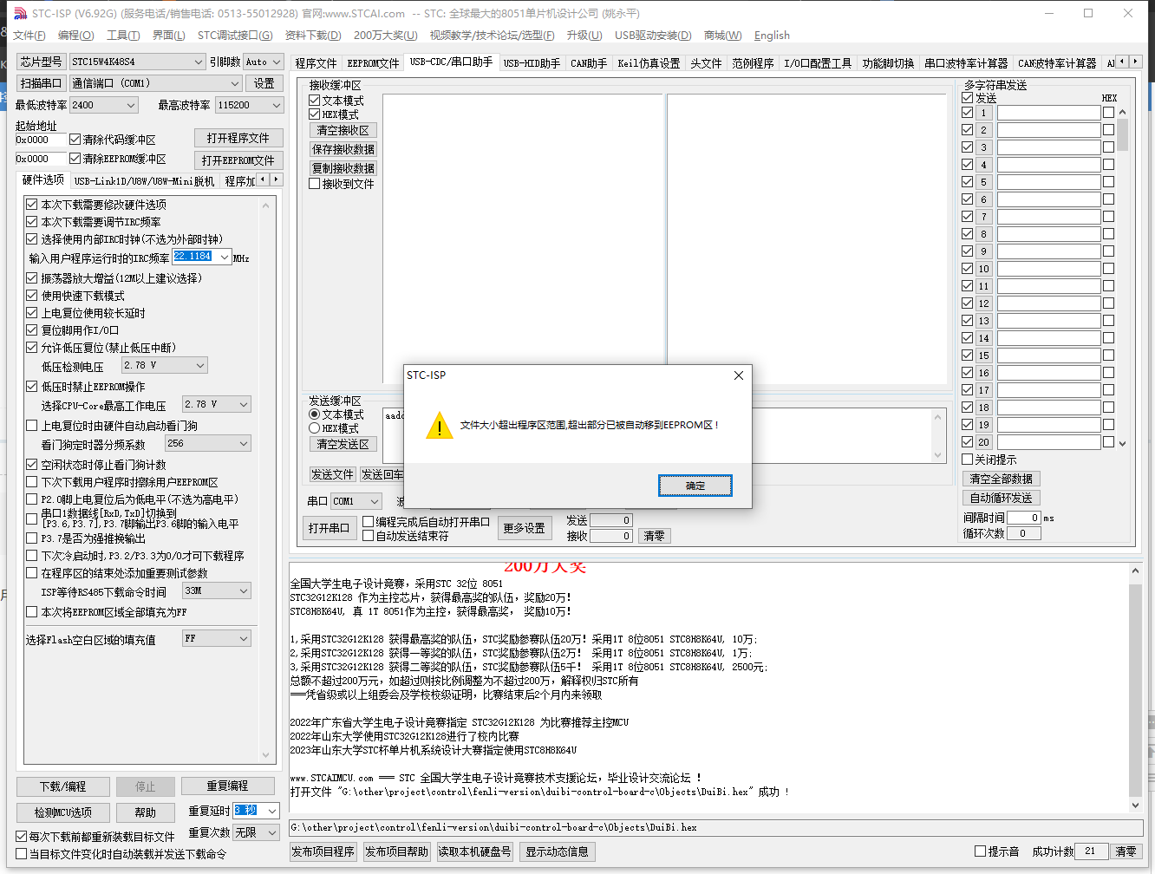Click 间隔时间 ms input field
The image size is (1155, 874).
point(1024,518)
